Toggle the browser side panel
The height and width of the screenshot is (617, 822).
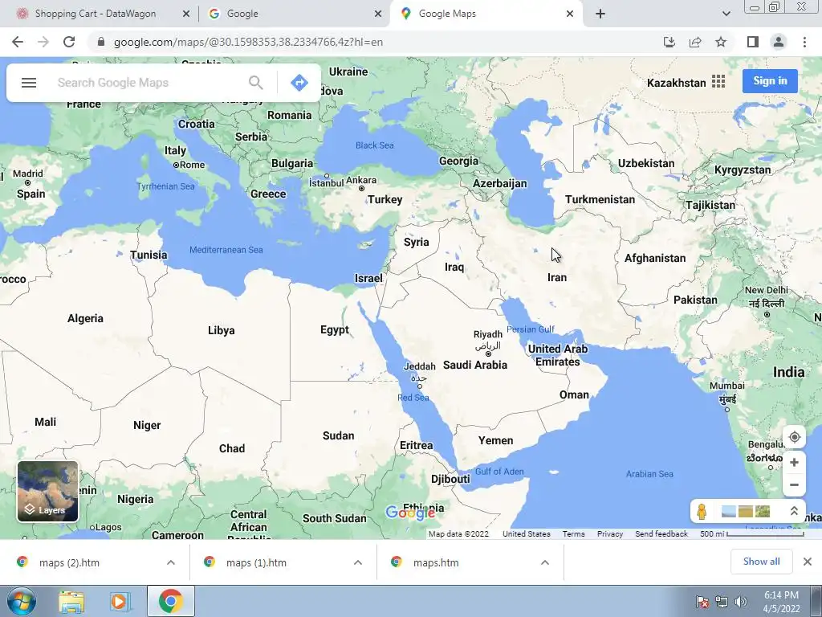[753, 42]
